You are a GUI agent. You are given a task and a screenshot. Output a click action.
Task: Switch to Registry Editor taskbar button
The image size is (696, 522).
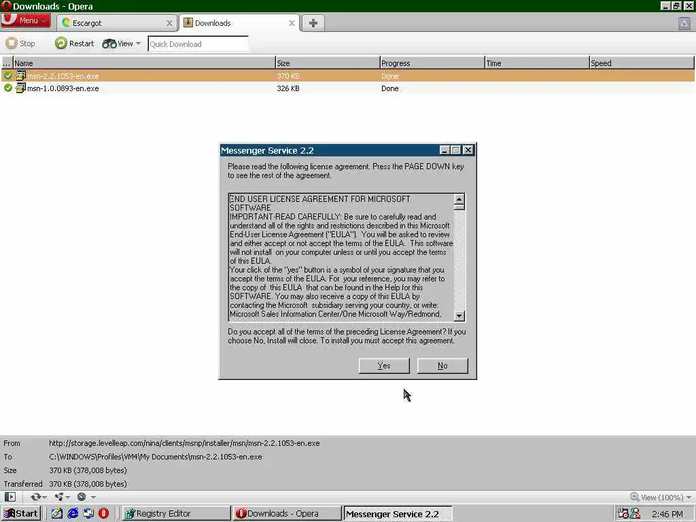click(176, 514)
